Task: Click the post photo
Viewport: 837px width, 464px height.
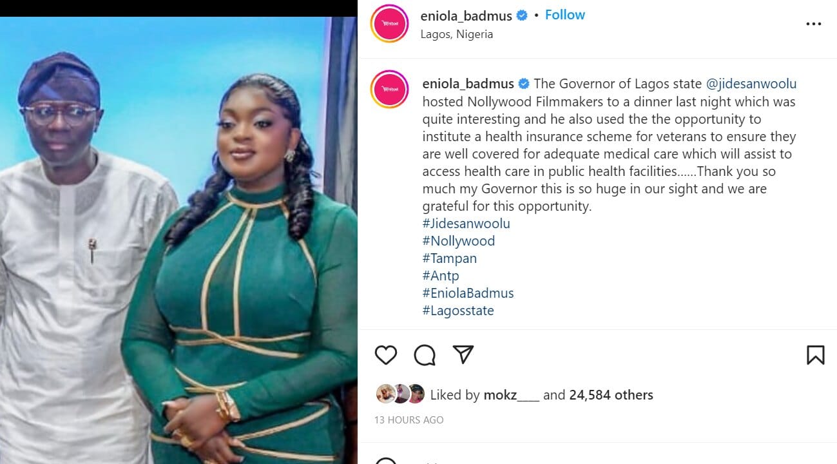Action: click(178, 240)
